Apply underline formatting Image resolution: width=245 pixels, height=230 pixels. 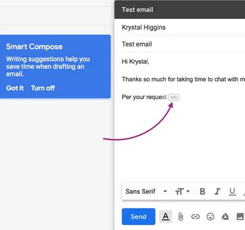click(x=232, y=191)
